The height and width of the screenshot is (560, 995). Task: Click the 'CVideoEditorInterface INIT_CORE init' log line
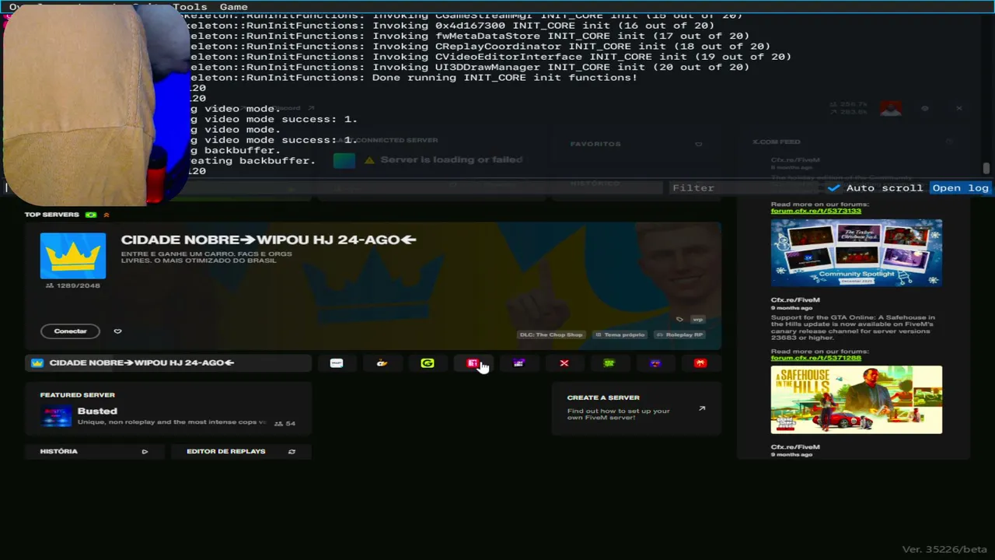[491, 57]
